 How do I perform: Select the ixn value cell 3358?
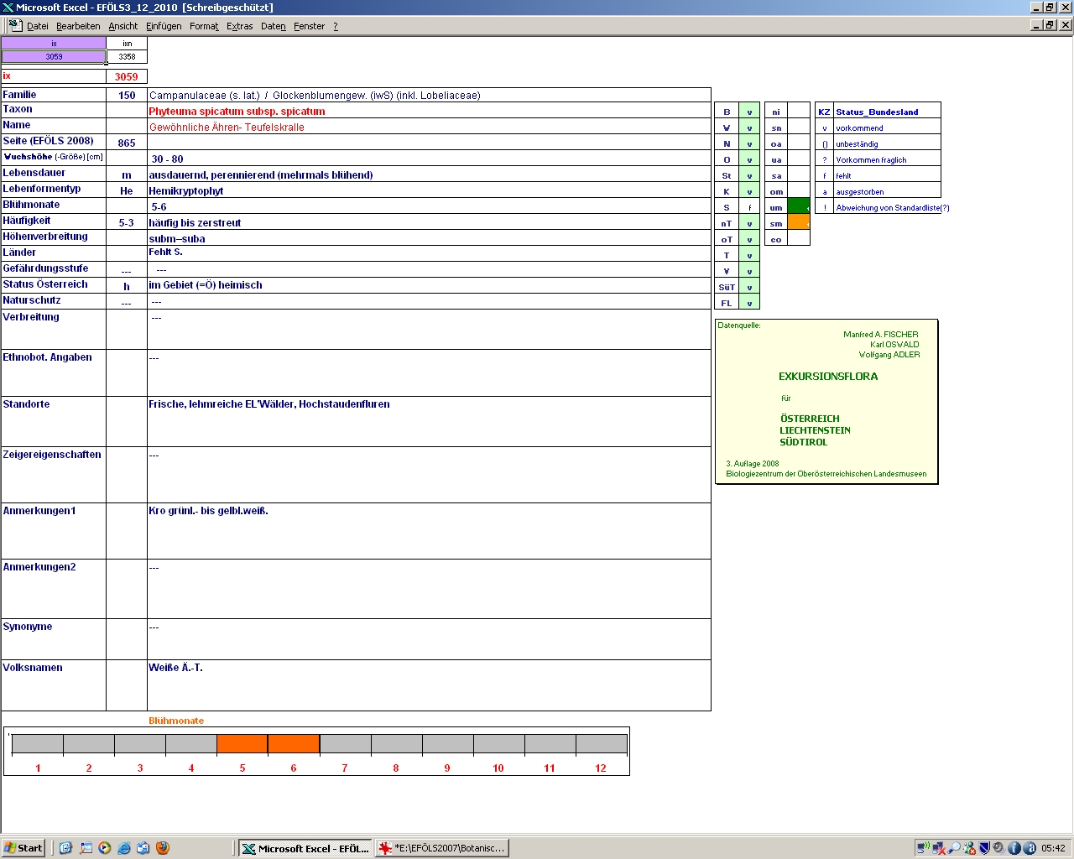pos(127,57)
